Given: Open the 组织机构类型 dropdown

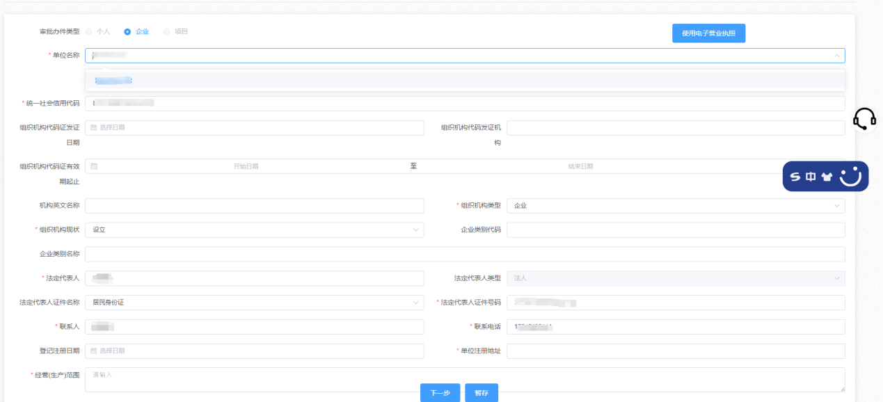Looking at the screenshot, I should click(836, 206).
